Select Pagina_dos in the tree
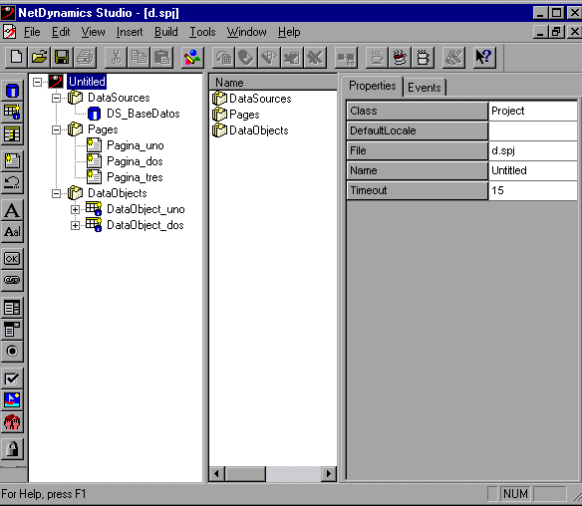The width and height of the screenshot is (582, 506). (x=135, y=161)
